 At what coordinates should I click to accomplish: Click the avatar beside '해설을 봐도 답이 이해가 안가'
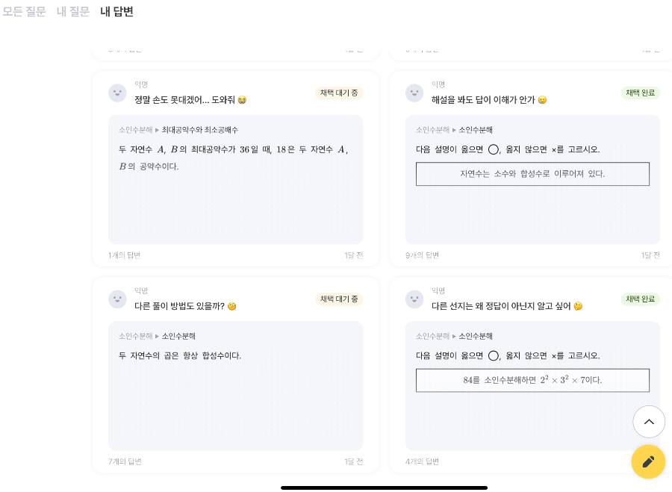point(414,93)
